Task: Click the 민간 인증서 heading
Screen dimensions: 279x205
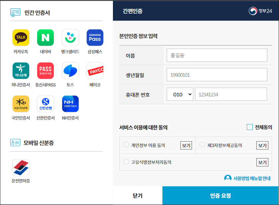Action: [x=37, y=13]
